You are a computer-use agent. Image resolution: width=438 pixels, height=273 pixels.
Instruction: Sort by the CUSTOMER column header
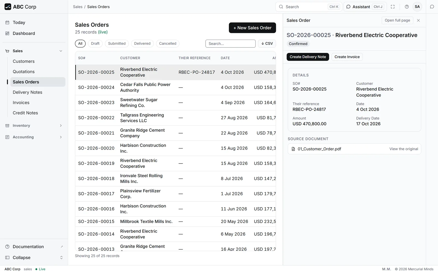pos(130,58)
